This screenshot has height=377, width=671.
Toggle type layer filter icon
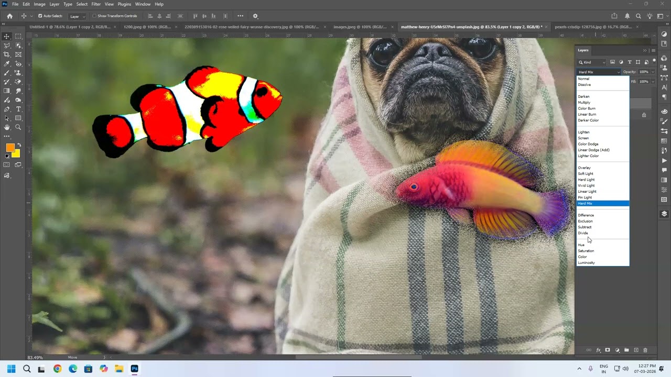[630, 62]
